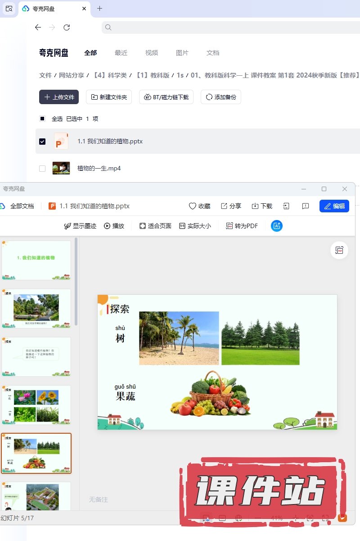Image resolution: width=360 pixels, height=541 pixels.
Task: Open the 文档 tab
Action: click(x=213, y=53)
